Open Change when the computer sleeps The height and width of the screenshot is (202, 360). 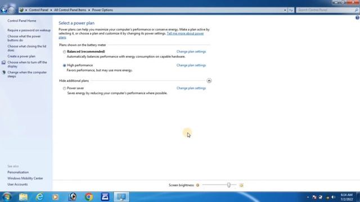27,74
